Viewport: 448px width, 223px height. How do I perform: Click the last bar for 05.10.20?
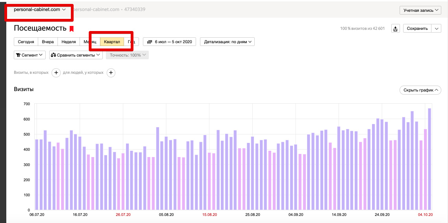(429, 159)
